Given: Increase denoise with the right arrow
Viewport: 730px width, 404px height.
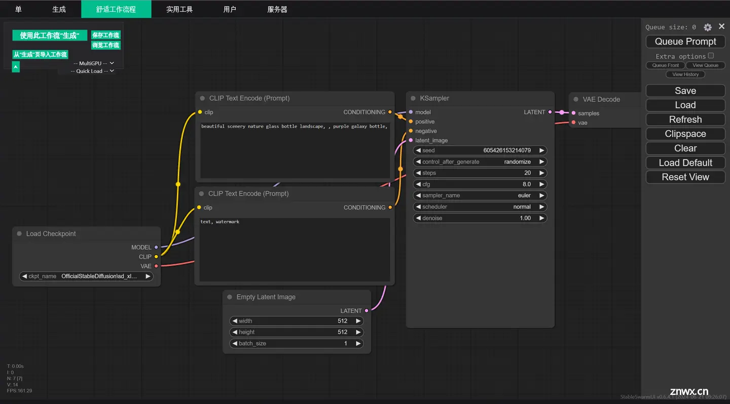Looking at the screenshot, I should (541, 218).
